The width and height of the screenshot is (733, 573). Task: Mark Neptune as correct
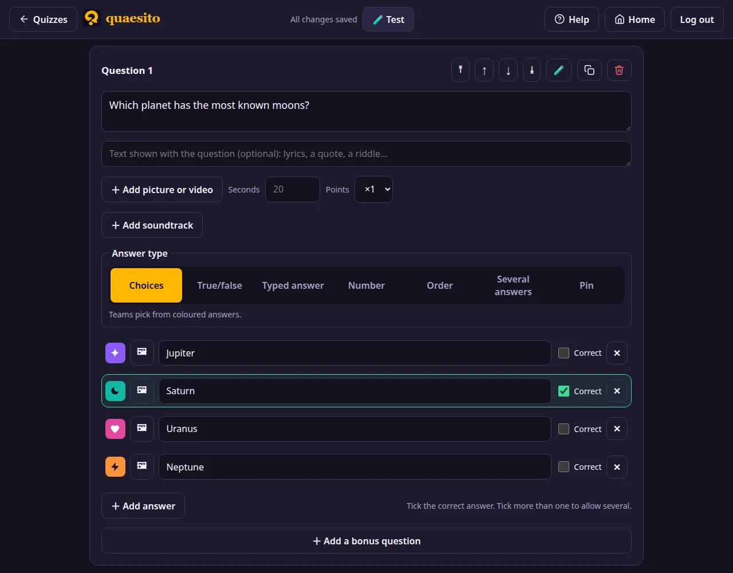563,467
